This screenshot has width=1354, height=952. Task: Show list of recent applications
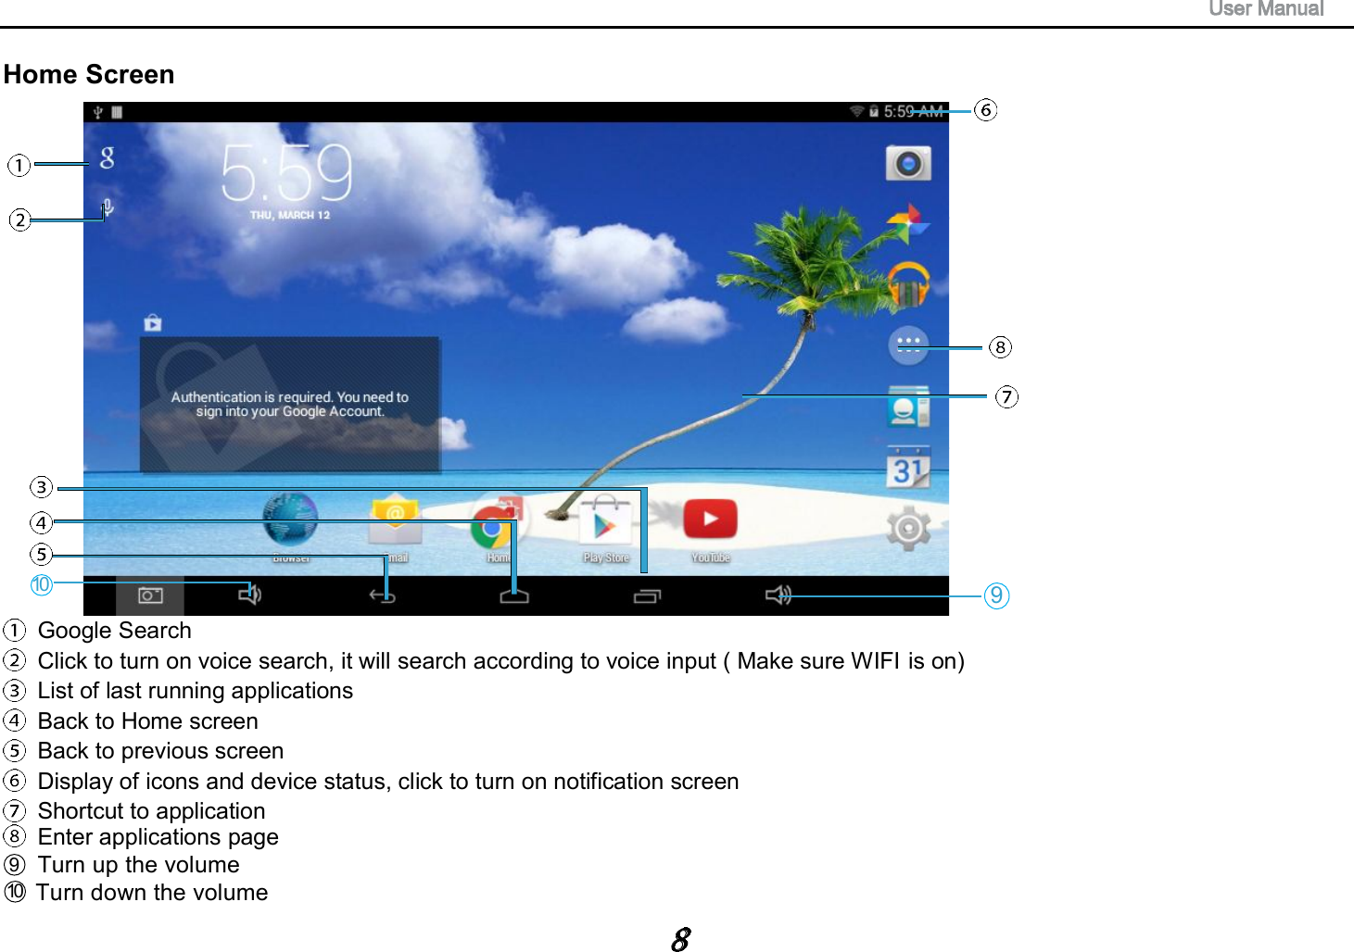647,595
